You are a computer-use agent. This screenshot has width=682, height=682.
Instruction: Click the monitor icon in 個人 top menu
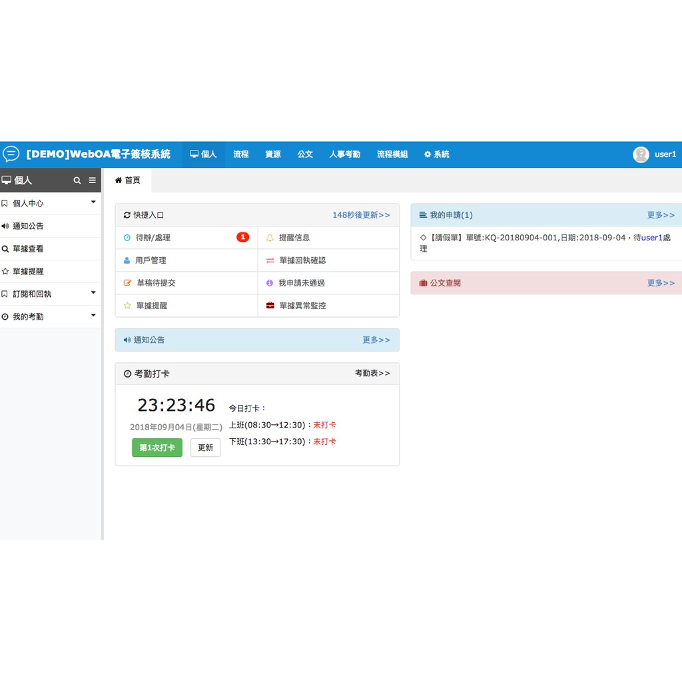tap(194, 154)
